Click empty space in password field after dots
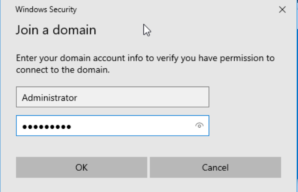 133,126
